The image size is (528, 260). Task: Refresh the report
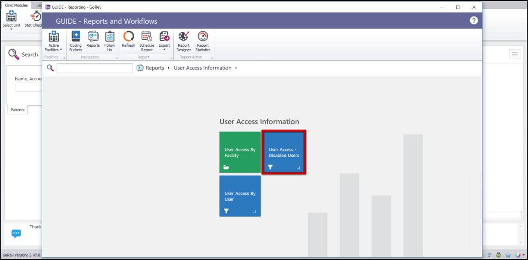129,40
